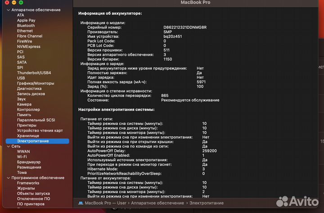This screenshot has height=213, width=324.
Task: Click firmware version value 511
Action: pyautogui.click(x=166, y=50)
